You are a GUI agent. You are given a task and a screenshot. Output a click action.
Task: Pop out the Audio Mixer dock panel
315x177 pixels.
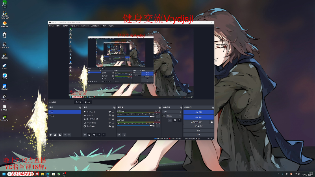(x=159, y=107)
